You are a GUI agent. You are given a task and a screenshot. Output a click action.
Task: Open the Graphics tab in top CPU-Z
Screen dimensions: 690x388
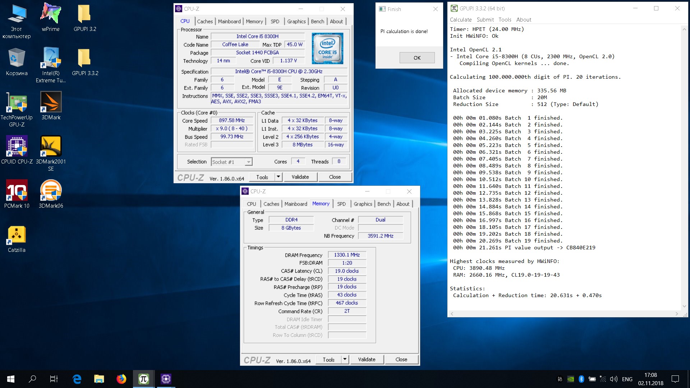click(296, 22)
